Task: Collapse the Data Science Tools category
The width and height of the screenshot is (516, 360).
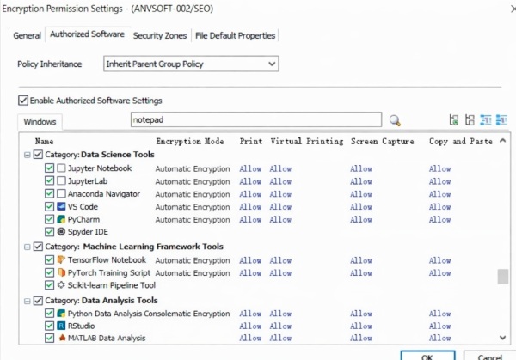Action: point(28,155)
